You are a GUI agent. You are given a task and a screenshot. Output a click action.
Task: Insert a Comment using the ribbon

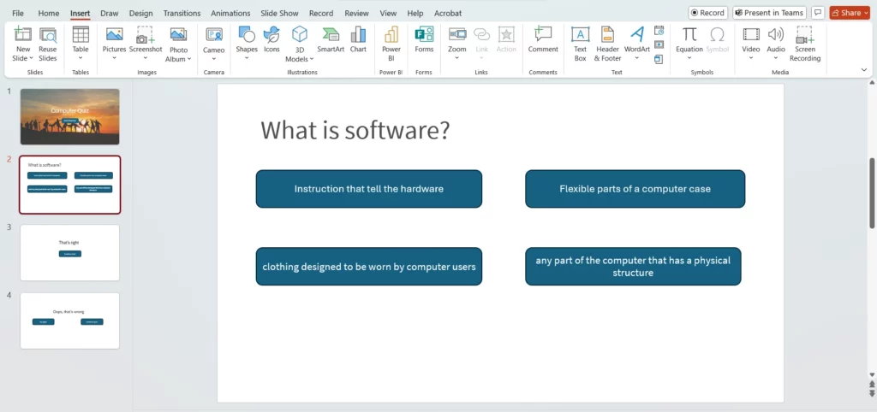tap(543, 40)
